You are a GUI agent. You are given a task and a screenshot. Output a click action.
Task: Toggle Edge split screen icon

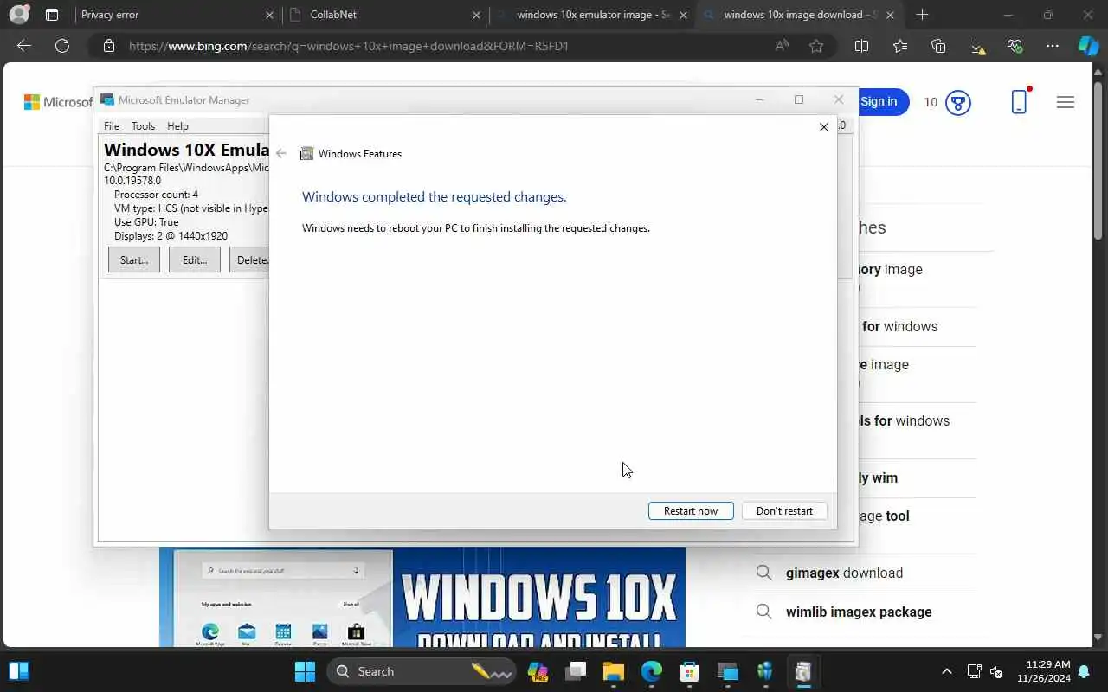click(861, 46)
